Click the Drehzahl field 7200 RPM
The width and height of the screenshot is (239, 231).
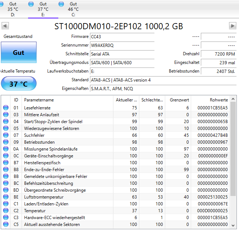(x=219, y=54)
